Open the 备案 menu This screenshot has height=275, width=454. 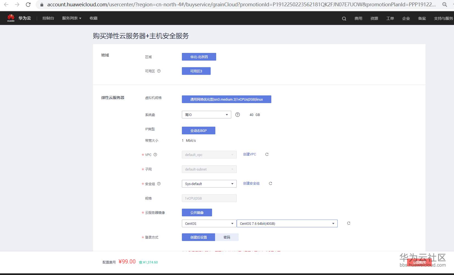point(422,18)
